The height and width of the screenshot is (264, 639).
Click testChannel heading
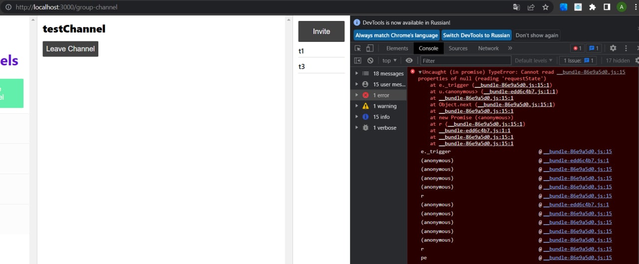[74, 29]
